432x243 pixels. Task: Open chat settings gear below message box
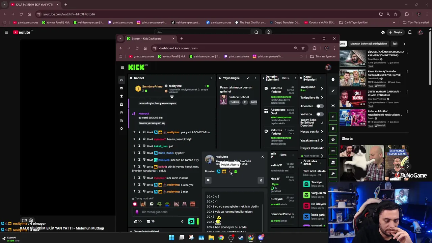point(182,221)
